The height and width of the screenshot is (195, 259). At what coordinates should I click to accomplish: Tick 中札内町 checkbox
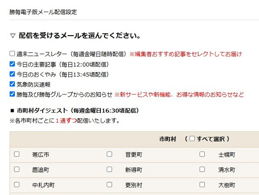[17, 185]
